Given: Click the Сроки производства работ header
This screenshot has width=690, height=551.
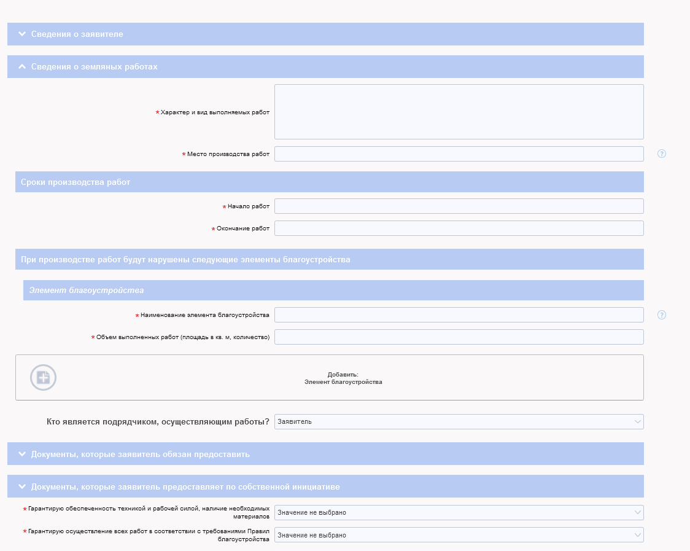Looking at the screenshot, I should tap(76, 182).
